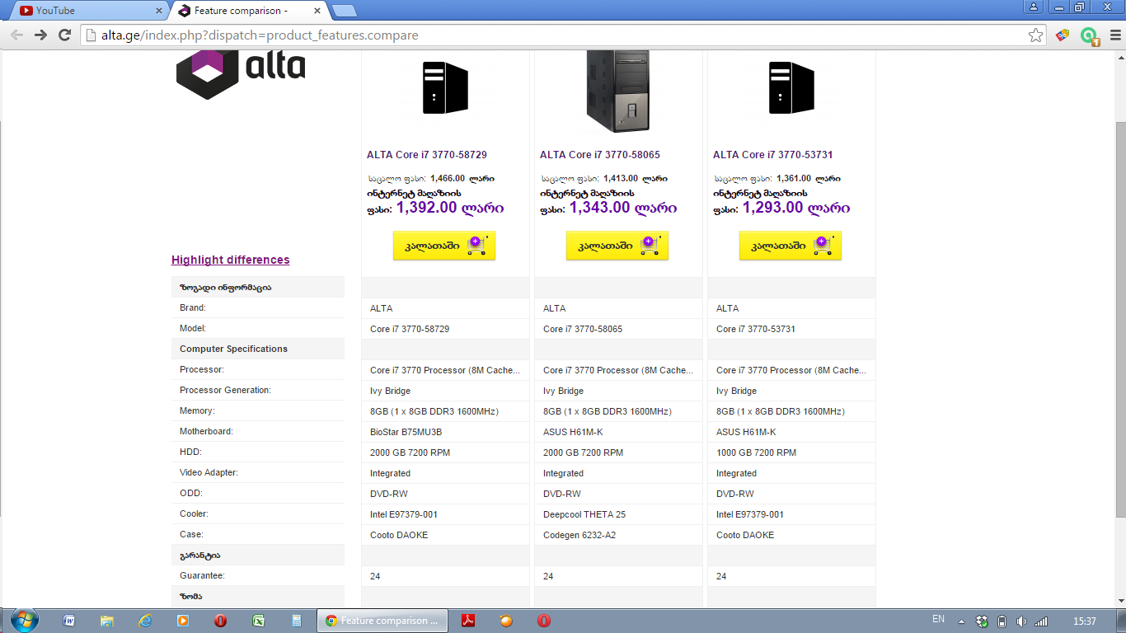1126x633 pixels.
Task: Open the ALTA Core i7 3770-58065 product link
Action: pos(600,155)
